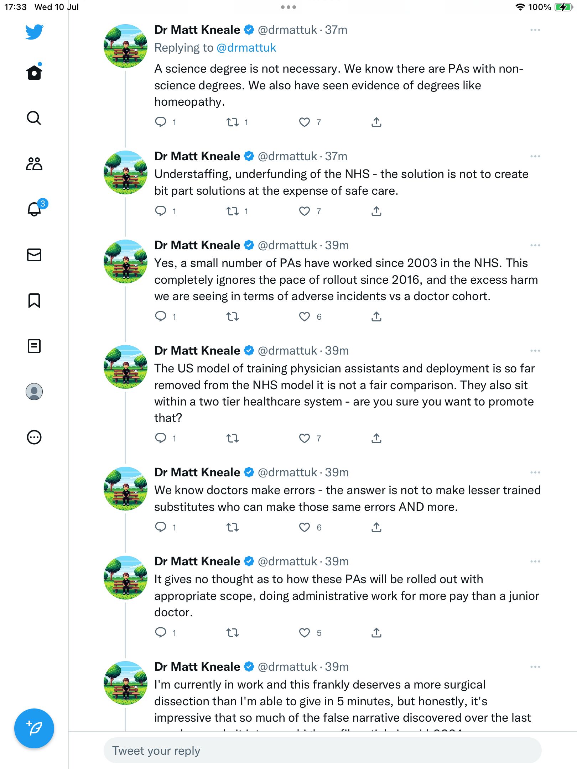Open Bookmarks in the sidebar
The width and height of the screenshot is (577, 769).
click(x=34, y=300)
